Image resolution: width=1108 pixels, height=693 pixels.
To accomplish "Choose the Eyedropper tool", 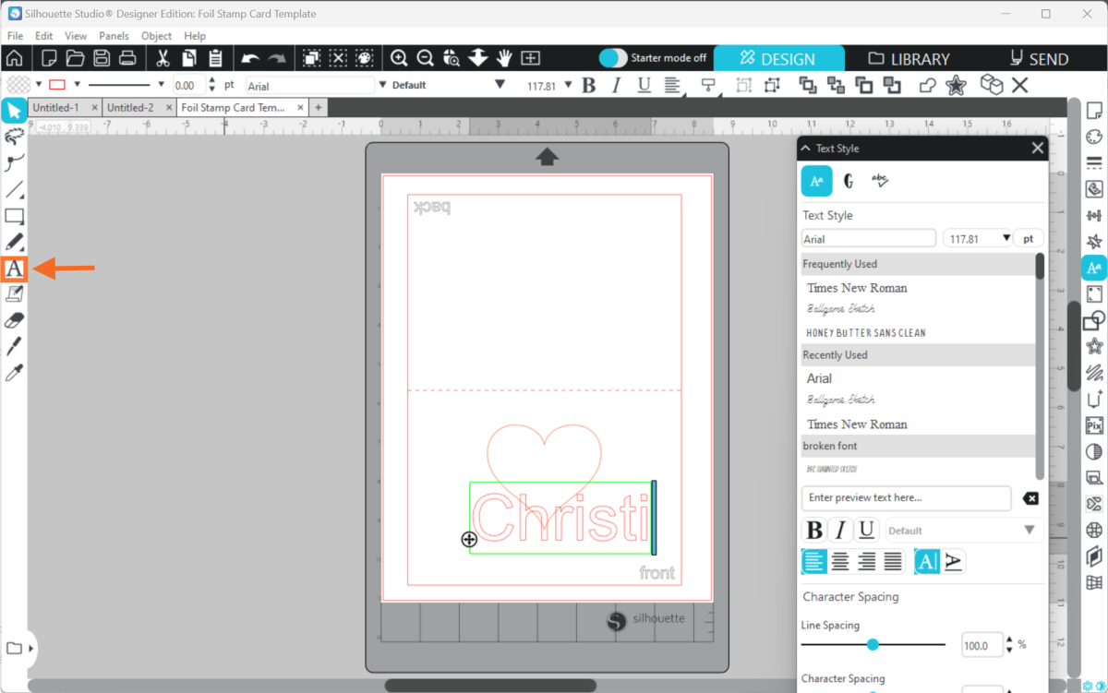I will (14, 373).
